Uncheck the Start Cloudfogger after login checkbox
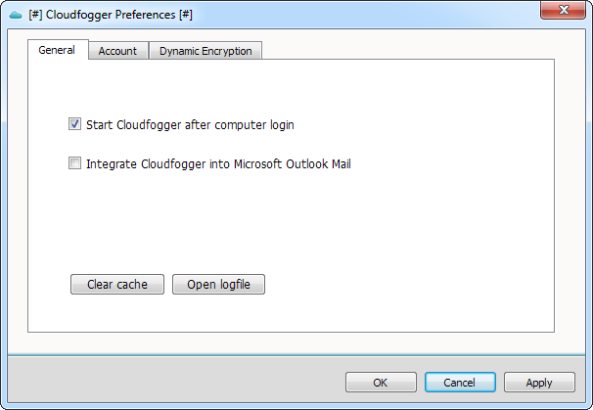593x410 pixels. 74,123
